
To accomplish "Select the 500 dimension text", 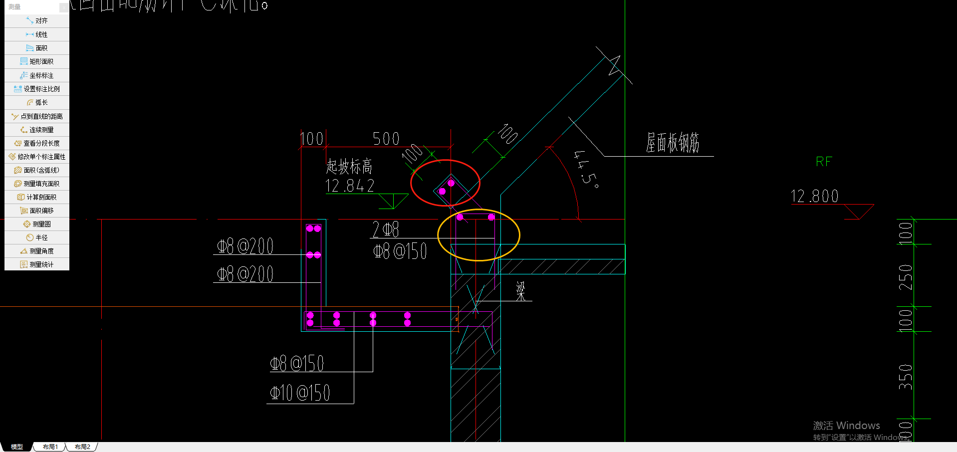I will [x=386, y=139].
